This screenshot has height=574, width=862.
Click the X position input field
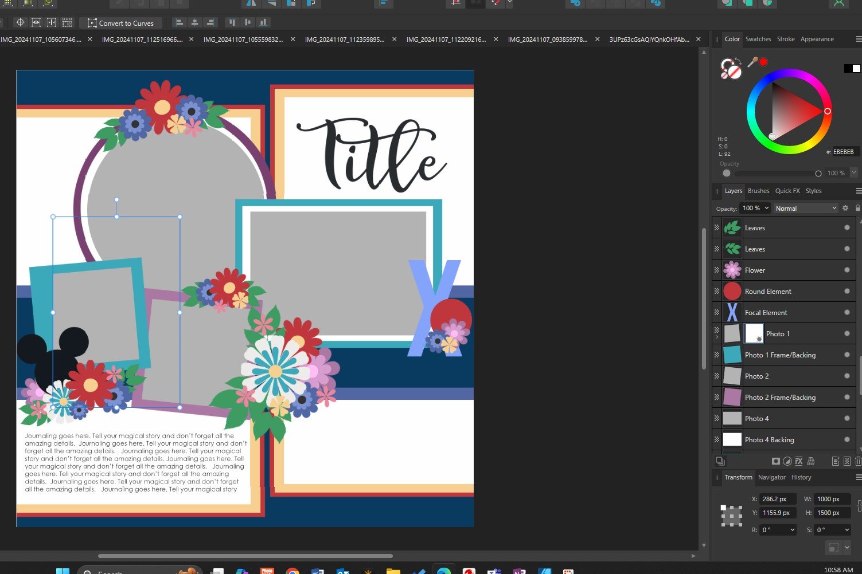click(x=777, y=499)
